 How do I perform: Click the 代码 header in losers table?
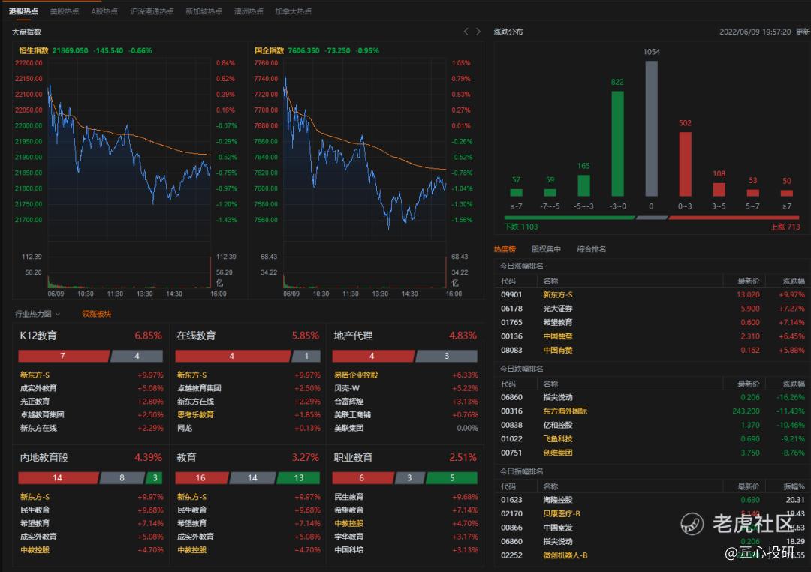click(508, 384)
